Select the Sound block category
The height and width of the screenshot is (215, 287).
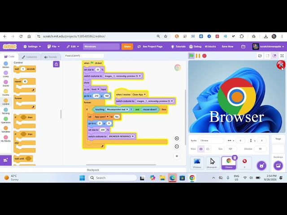tap(6, 83)
